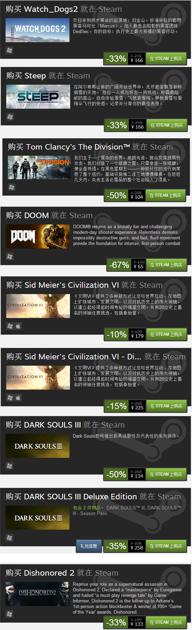Click the Apple Mac icon under Civilization VI
This screenshot has height=630, width=192.
pos(18,326)
